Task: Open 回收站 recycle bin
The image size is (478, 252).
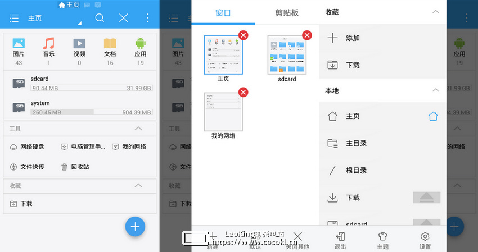Action: (75, 167)
